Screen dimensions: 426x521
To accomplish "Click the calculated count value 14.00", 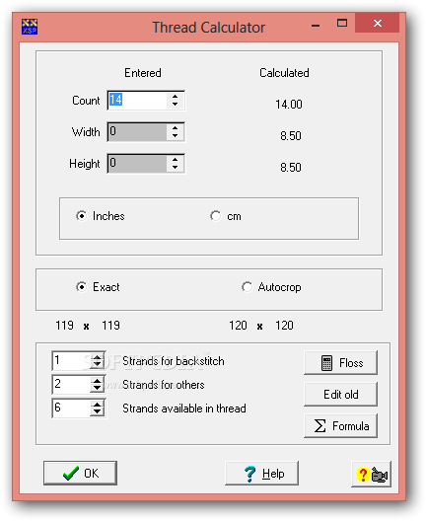I will pos(289,105).
